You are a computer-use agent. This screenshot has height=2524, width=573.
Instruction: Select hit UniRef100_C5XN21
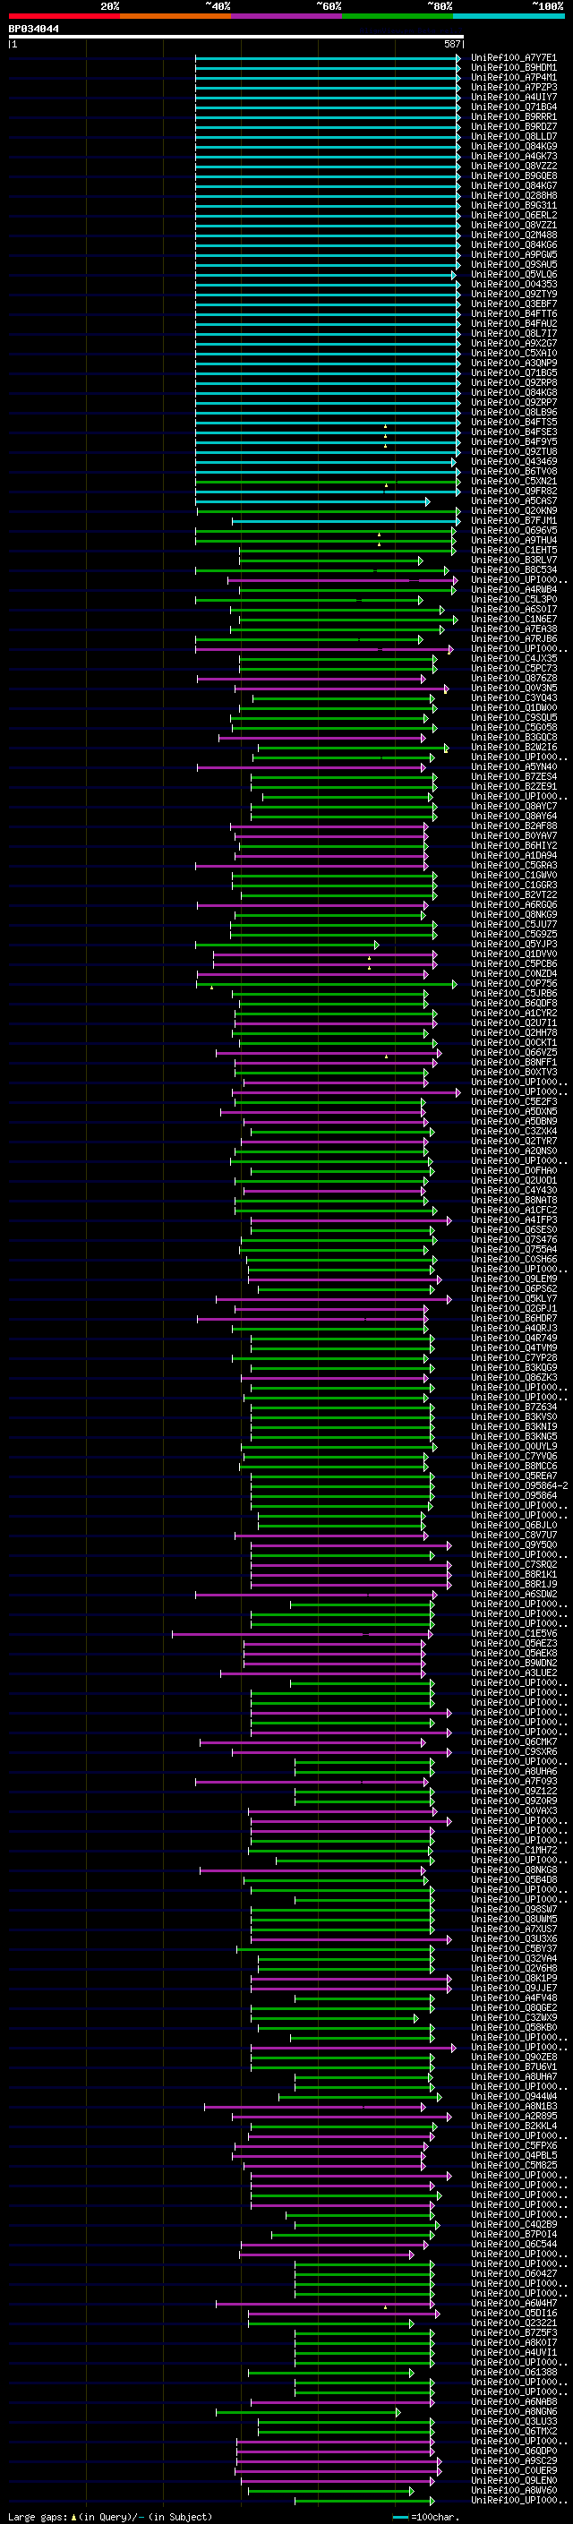pos(513,481)
